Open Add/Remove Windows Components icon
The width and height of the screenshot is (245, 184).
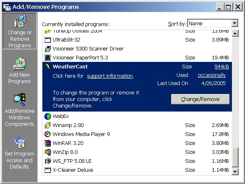(20, 100)
